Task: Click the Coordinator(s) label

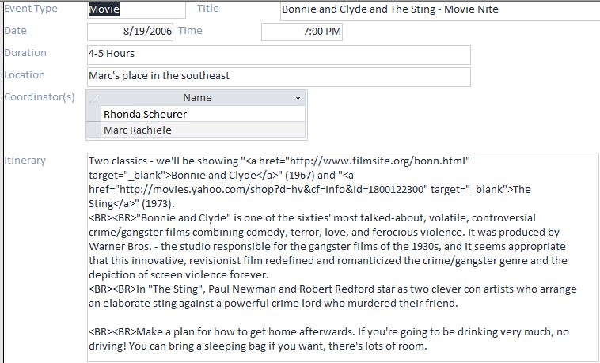Action: click(x=40, y=97)
